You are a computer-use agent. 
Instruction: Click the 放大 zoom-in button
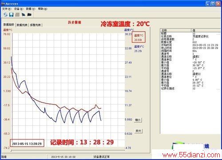139,131
